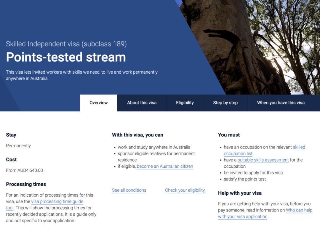The image size is (320, 228).
Task: Open the Eligibility tab
Action: pyautogui.click(x=185, y=103)
